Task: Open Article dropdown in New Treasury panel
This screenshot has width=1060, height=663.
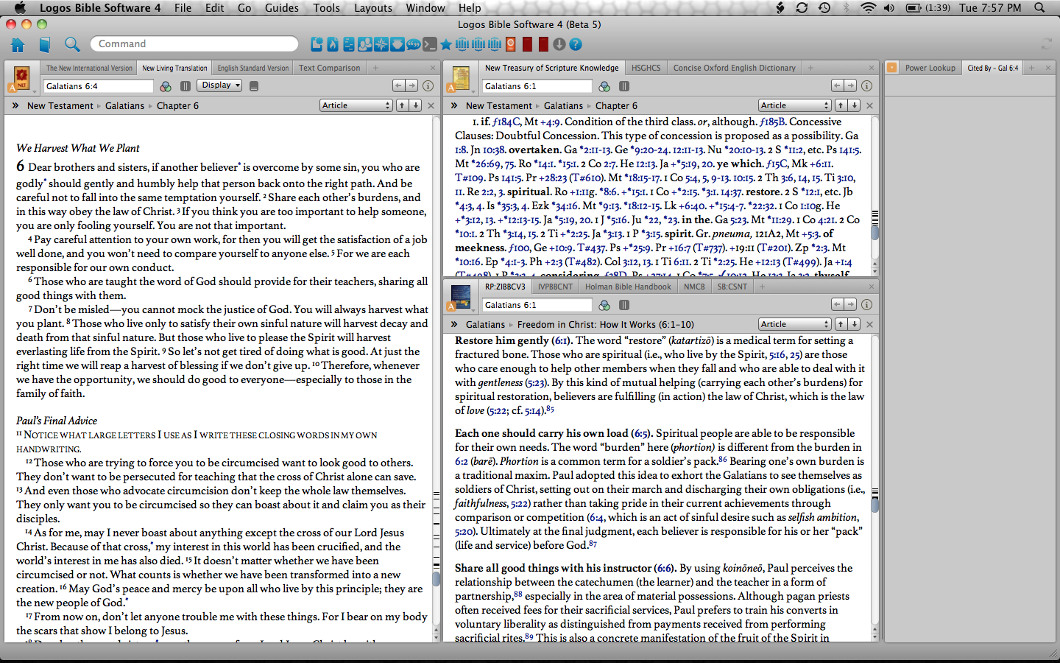Action: [x=795, y=105]
